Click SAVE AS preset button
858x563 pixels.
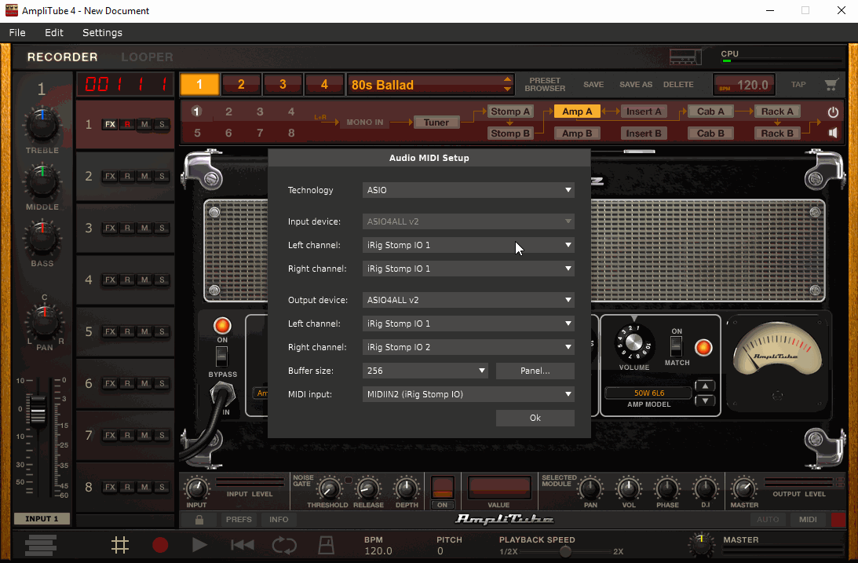coord(635,85)
